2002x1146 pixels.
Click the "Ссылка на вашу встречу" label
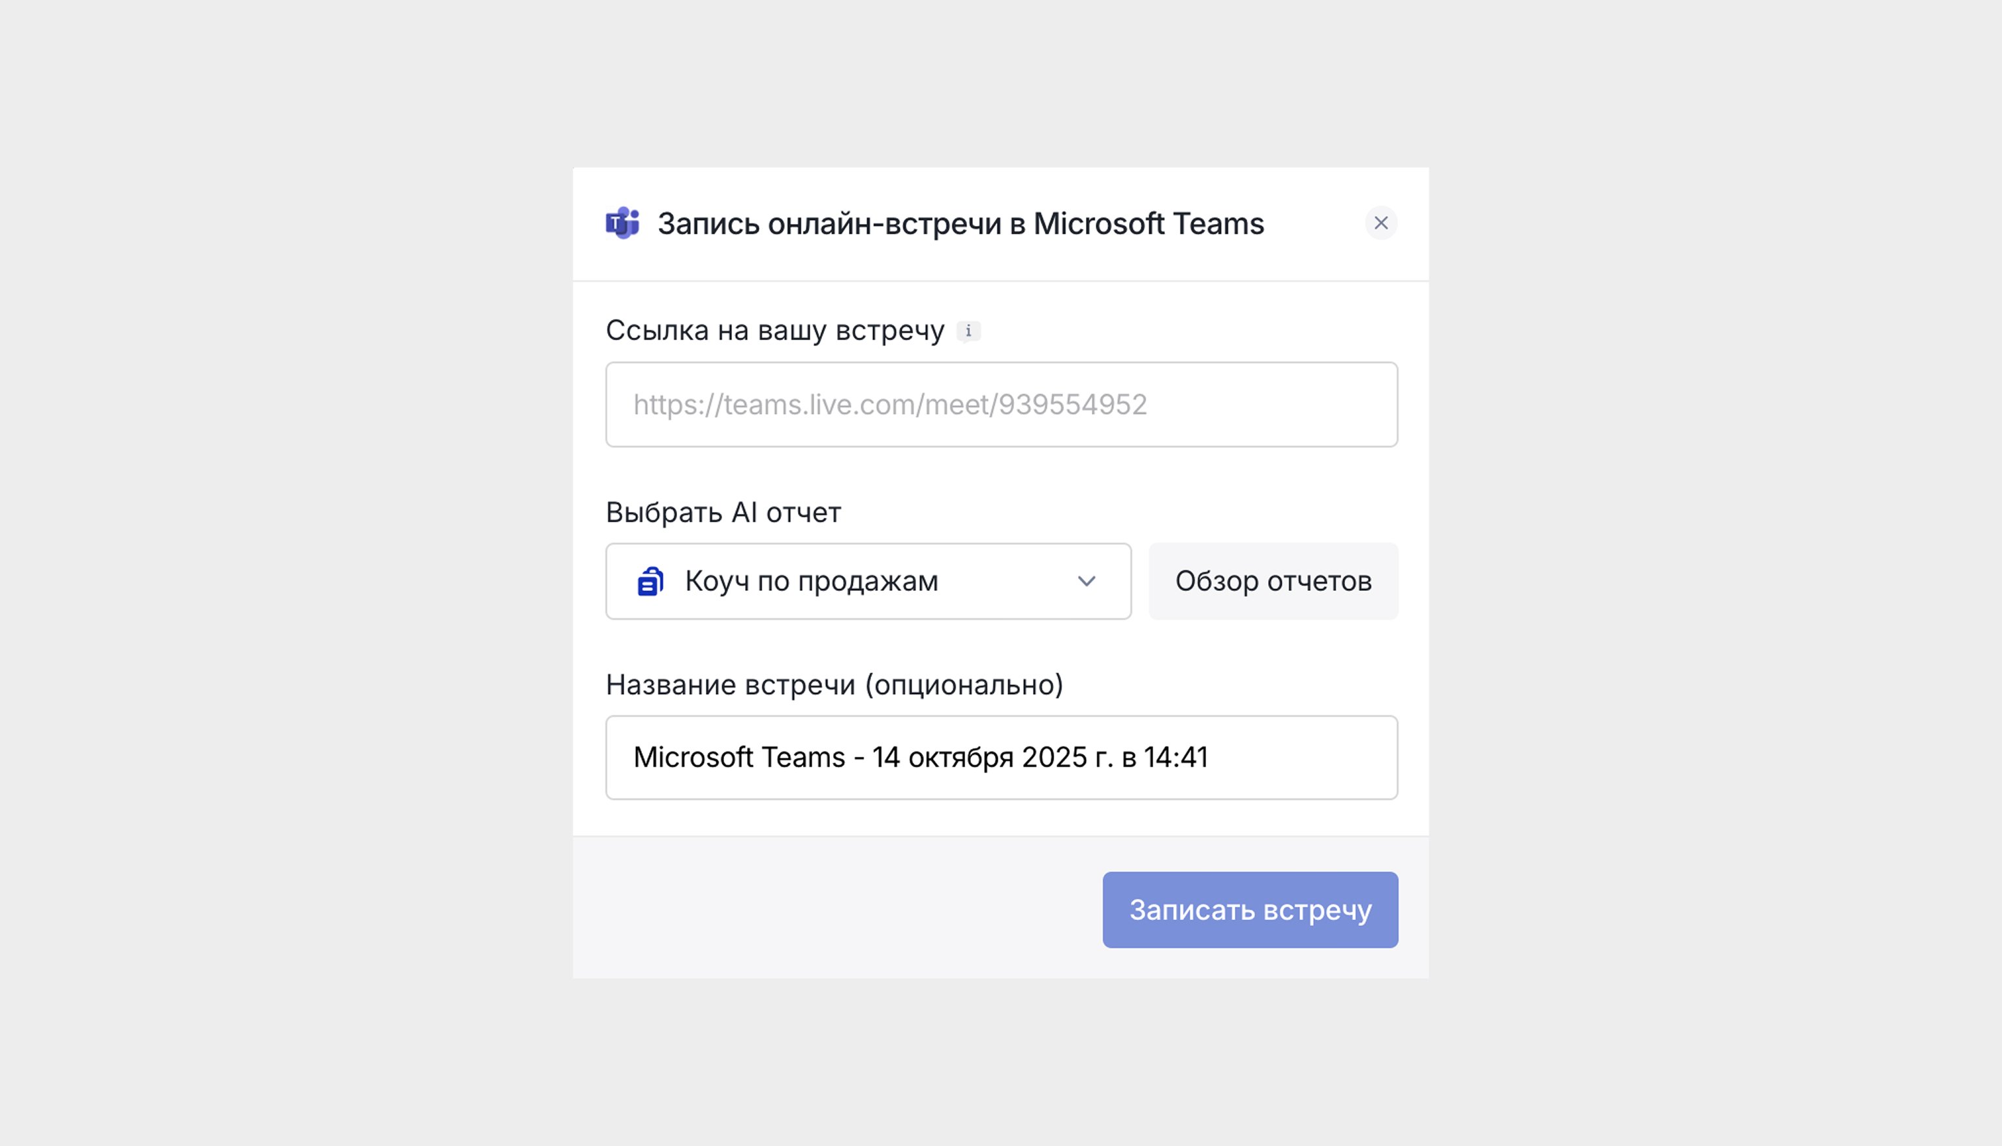774,330
